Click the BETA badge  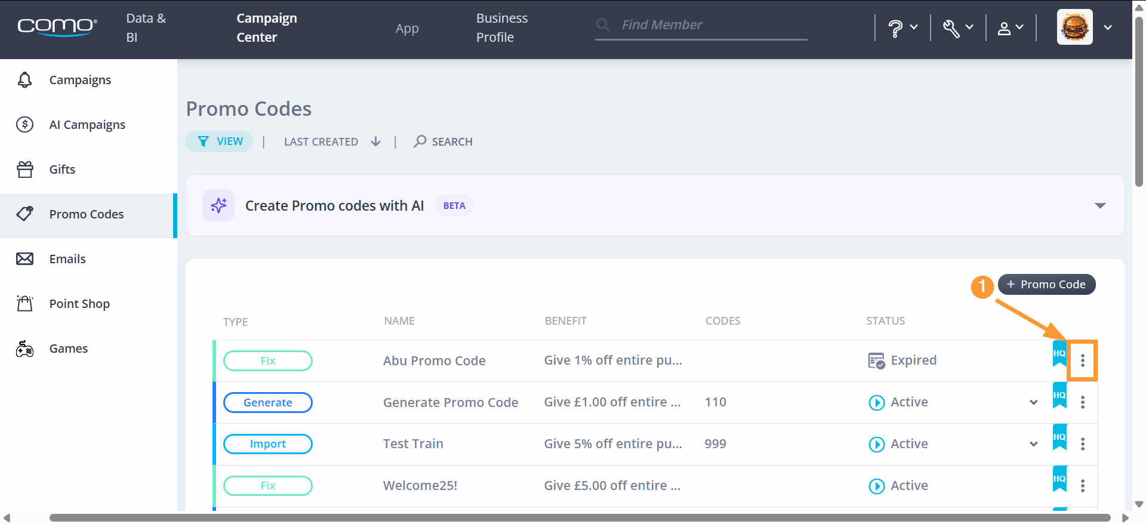tap(454, 205)
